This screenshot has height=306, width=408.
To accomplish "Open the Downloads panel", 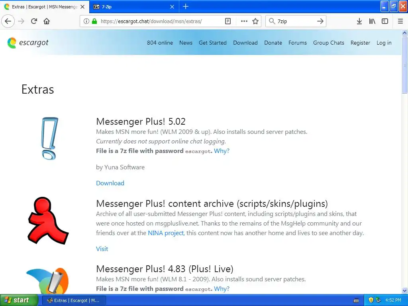I will coord(359,21).
